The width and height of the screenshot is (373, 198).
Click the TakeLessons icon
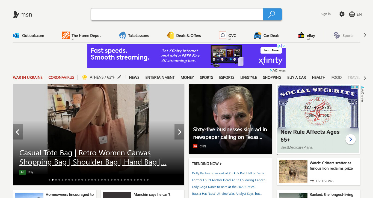[x=122, y=35]
